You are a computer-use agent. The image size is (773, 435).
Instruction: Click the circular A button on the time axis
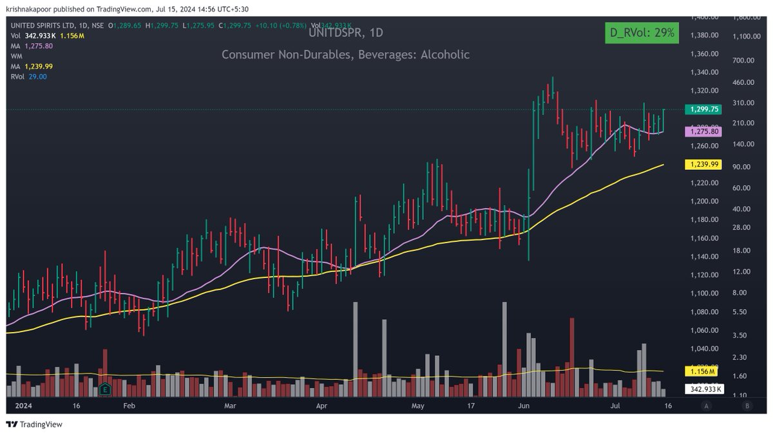tap(706, 406)
